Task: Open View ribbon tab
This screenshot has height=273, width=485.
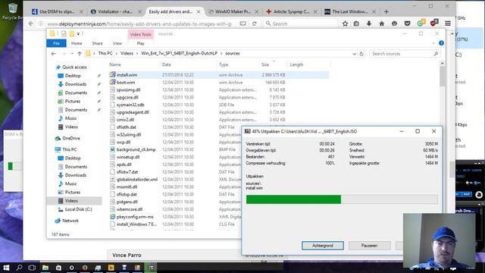Action: pyautogui.click(x=117, y=43)
